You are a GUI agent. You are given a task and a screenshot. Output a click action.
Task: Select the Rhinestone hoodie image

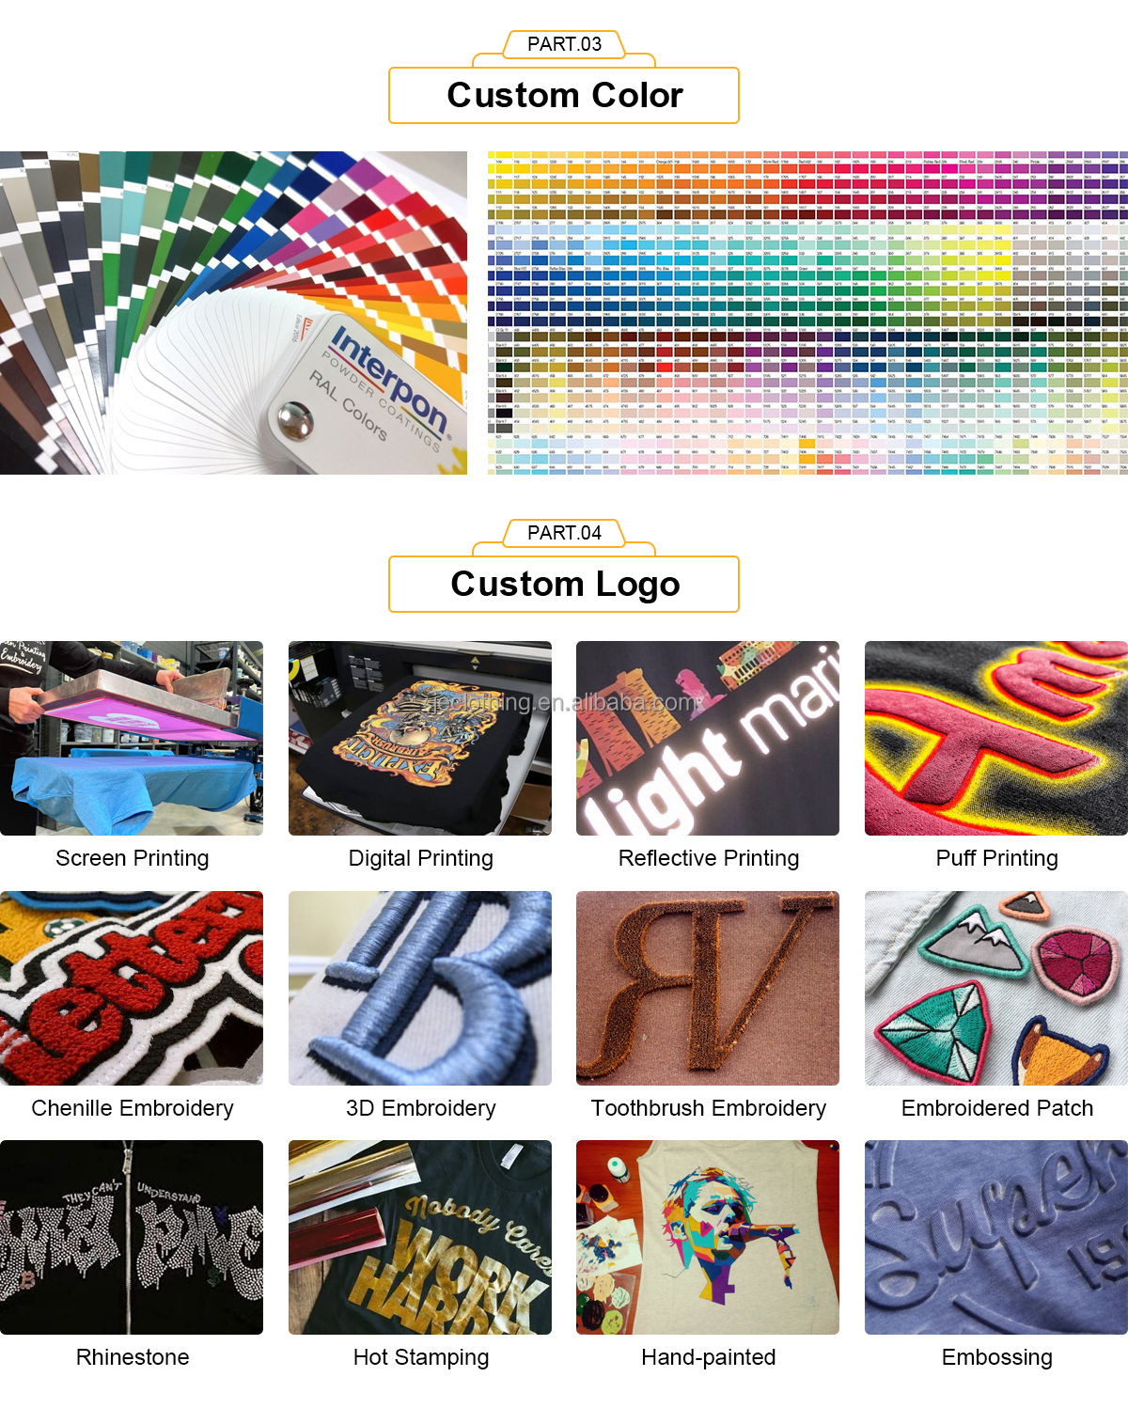click(x=132, y=1238)
